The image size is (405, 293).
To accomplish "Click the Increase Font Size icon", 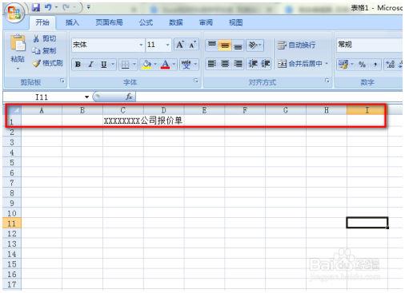I will coord(180,45).
